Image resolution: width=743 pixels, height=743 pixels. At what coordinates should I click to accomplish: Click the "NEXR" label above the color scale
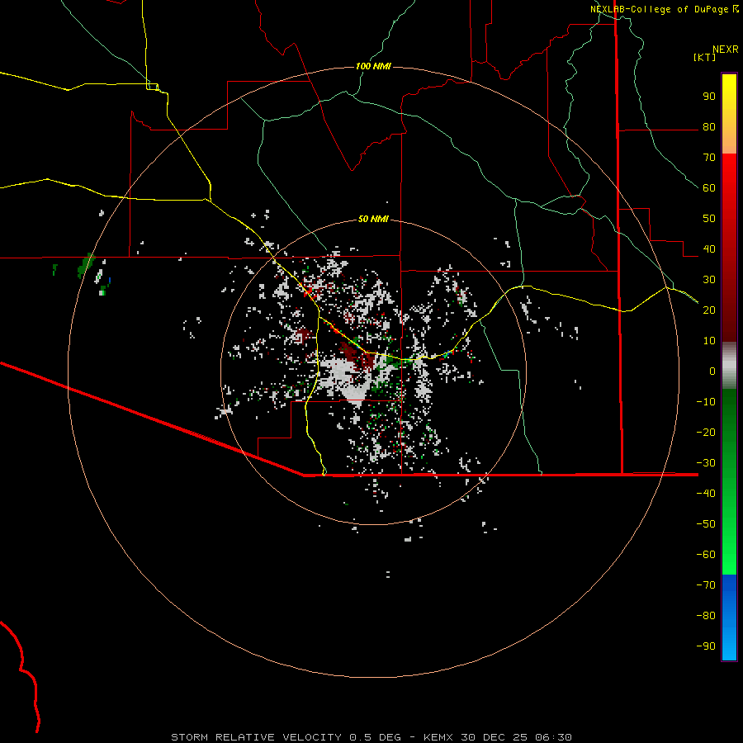726,50
